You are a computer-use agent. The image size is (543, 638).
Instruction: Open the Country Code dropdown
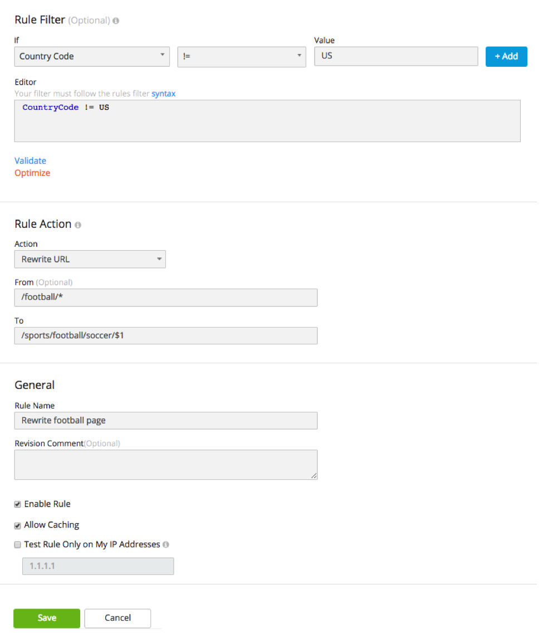pyautogui.click(x=93, y=57)
